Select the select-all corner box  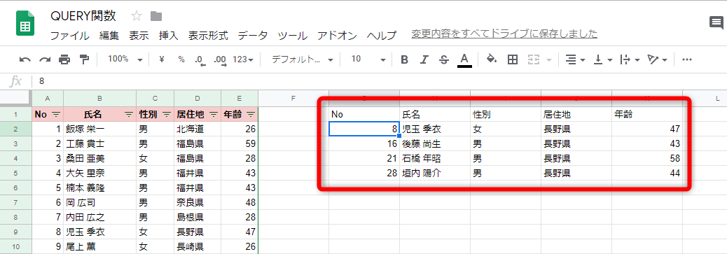point(16,98)
